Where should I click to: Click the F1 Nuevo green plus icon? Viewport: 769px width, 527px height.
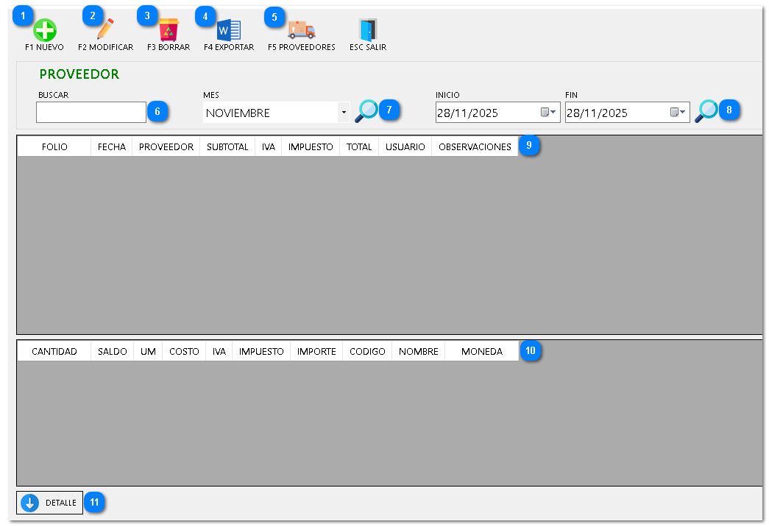[x=44, y=30]
